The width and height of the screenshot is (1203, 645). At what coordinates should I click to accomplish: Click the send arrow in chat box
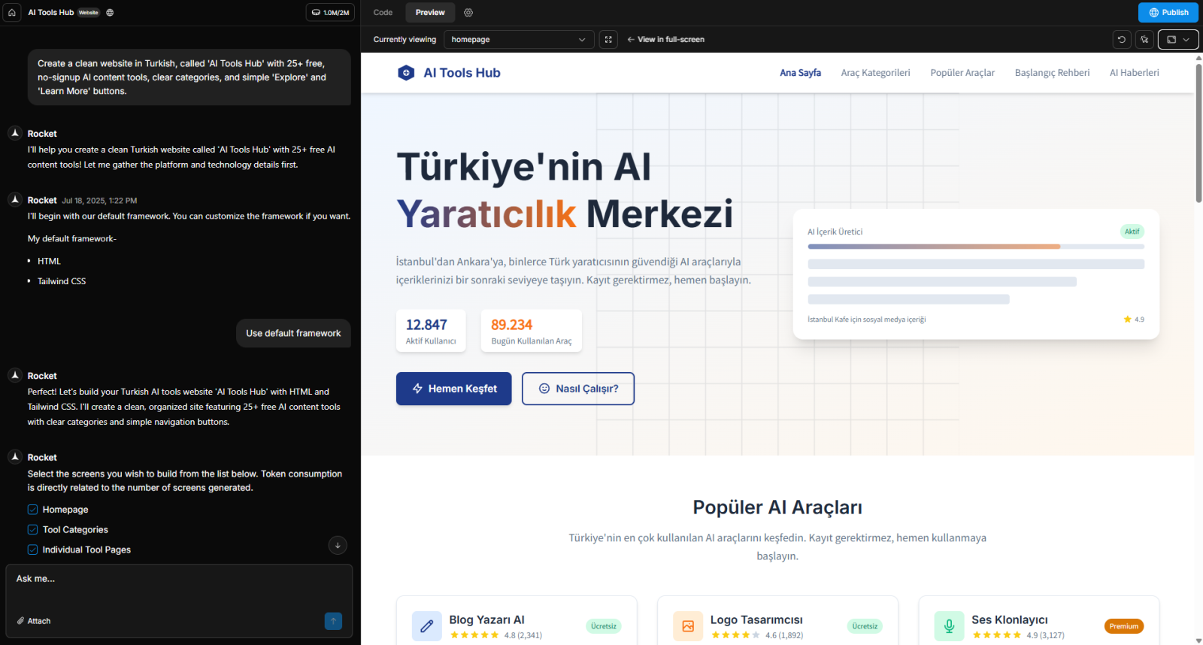tap(333, 621)
